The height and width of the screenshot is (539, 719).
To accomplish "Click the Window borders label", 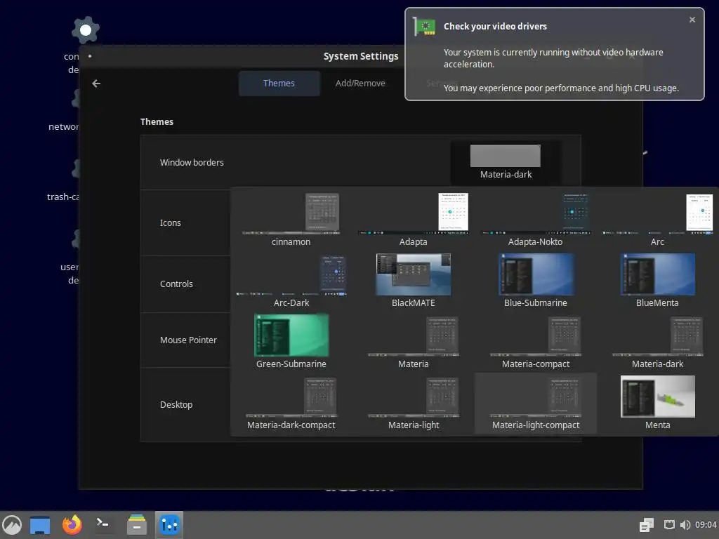I will point(192,162).
